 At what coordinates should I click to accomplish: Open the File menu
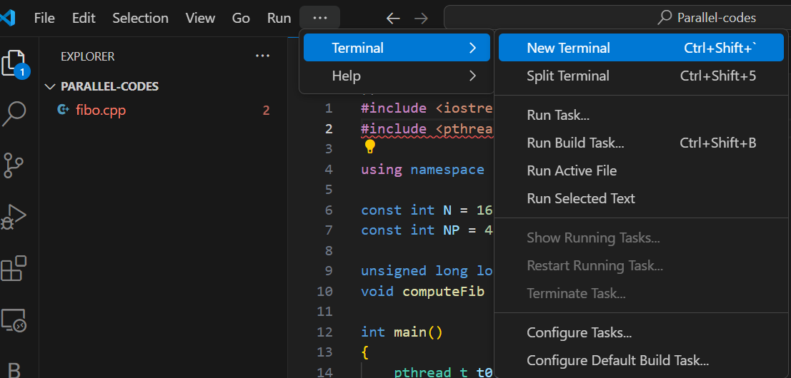coord(44,18)
